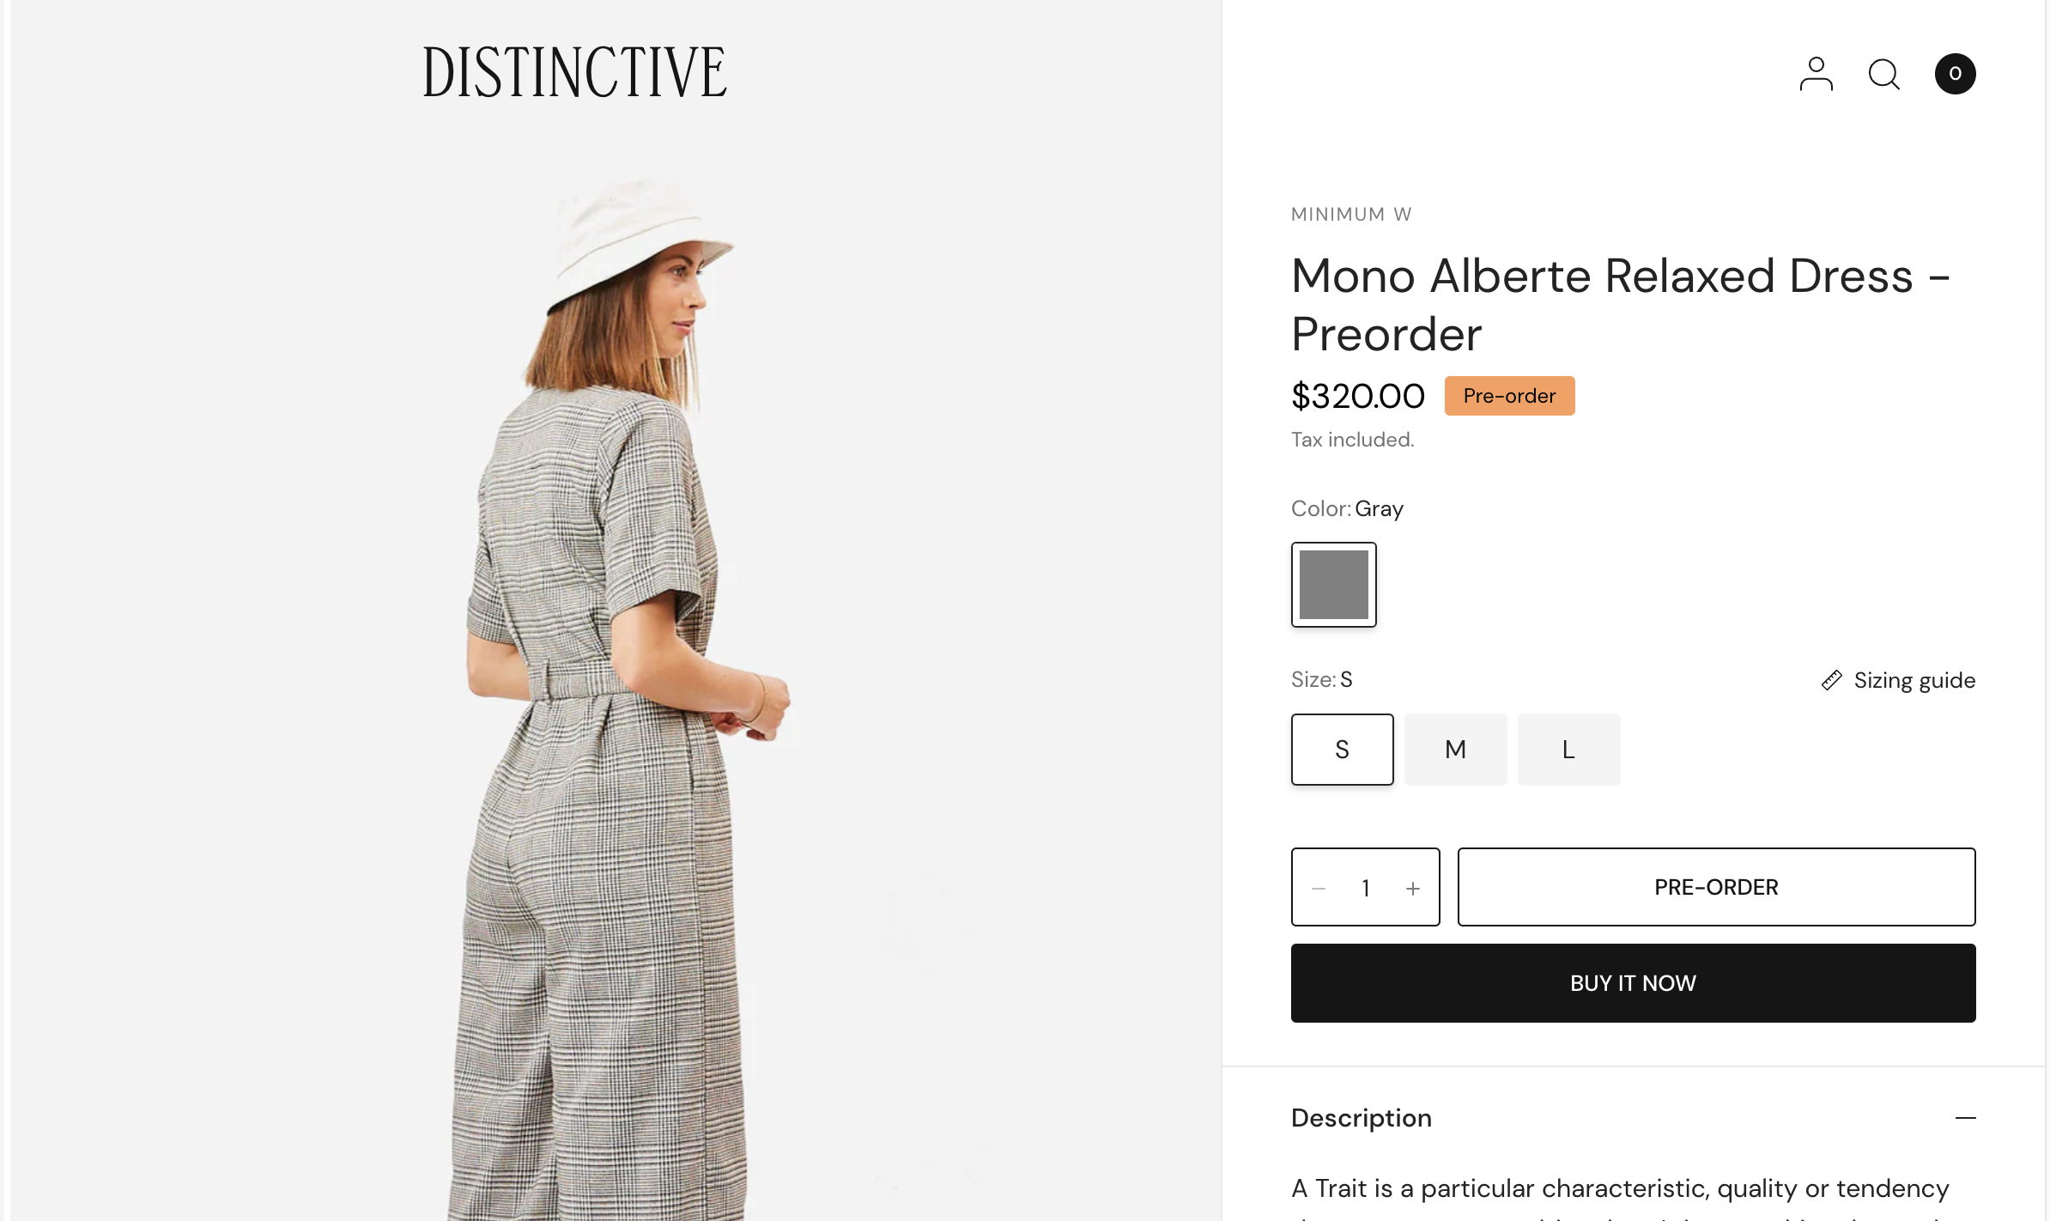This screenshot has height=1221, width=2050.
Task: Open the account profile icon
Action: (1816, 74)
